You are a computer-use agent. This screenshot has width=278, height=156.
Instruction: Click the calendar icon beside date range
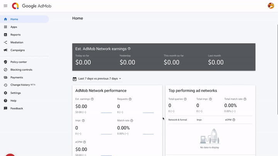(75, 79)
